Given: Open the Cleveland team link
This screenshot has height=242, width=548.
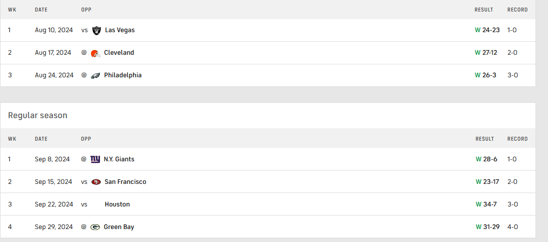Looking at the screenshot, I should click(x=119, y=53).
